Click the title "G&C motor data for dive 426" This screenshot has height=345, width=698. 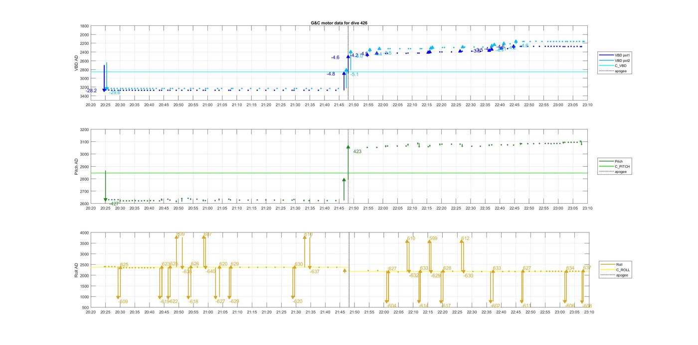(339, 23)
